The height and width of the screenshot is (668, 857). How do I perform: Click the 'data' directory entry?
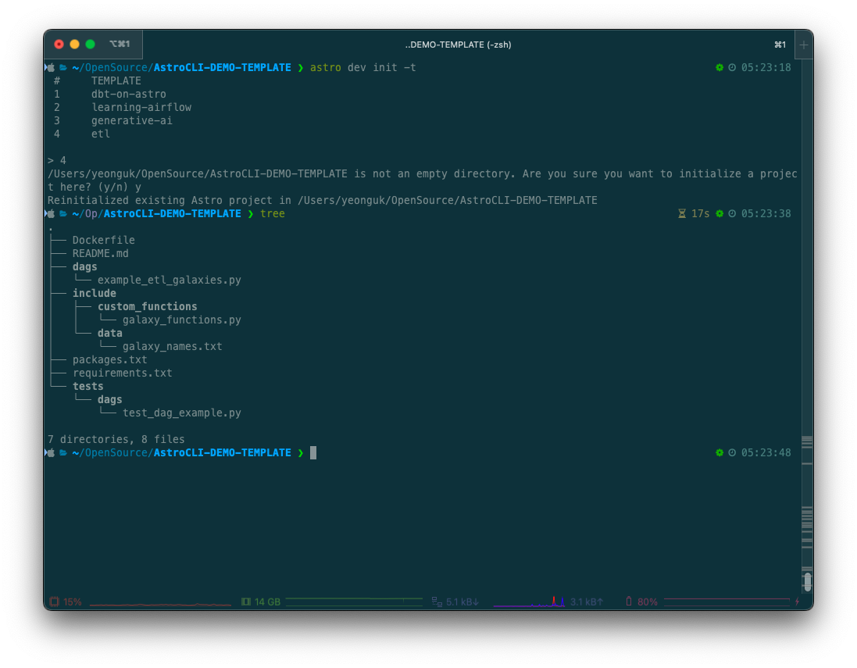[x=110, y=334]
